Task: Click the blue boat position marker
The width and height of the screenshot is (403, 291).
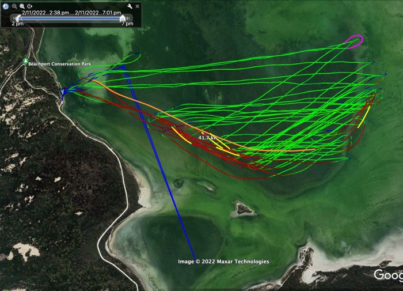Action: (62, 92)
